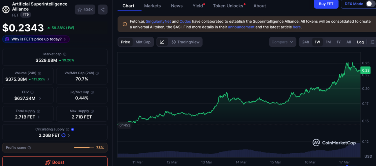Click the 2.71B FET max supply value
This screenshot has height=166, width=376.
[x=82, y=117]
